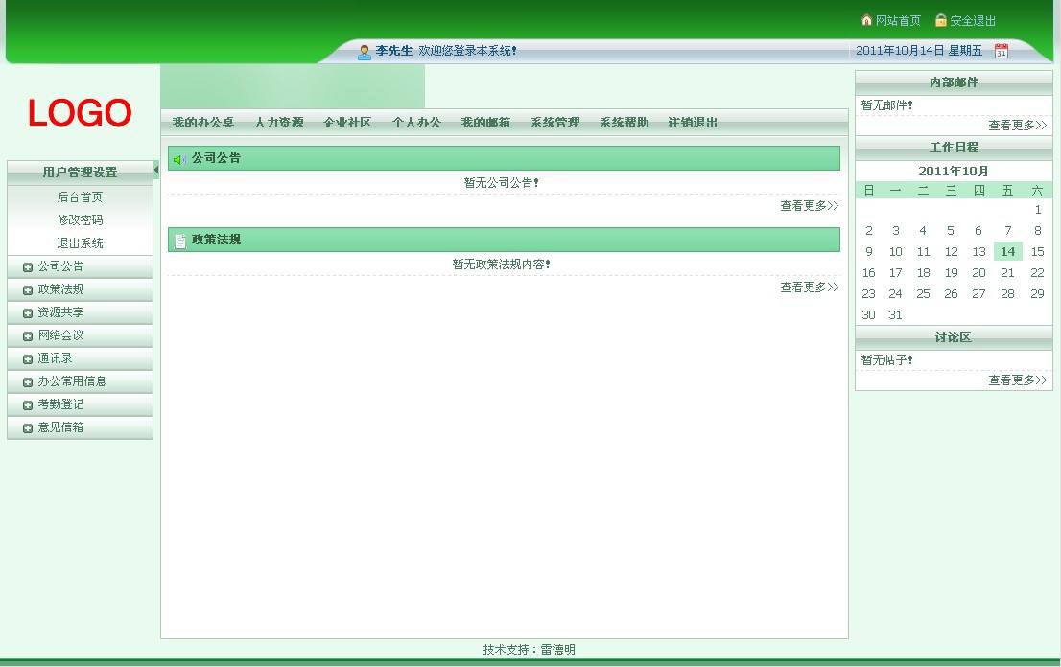The height and width of the screenshot is (667, 1061).
Task: Click 用户管理设置 sidebar header
Action: pyautogui.click(x=80, y=172)
